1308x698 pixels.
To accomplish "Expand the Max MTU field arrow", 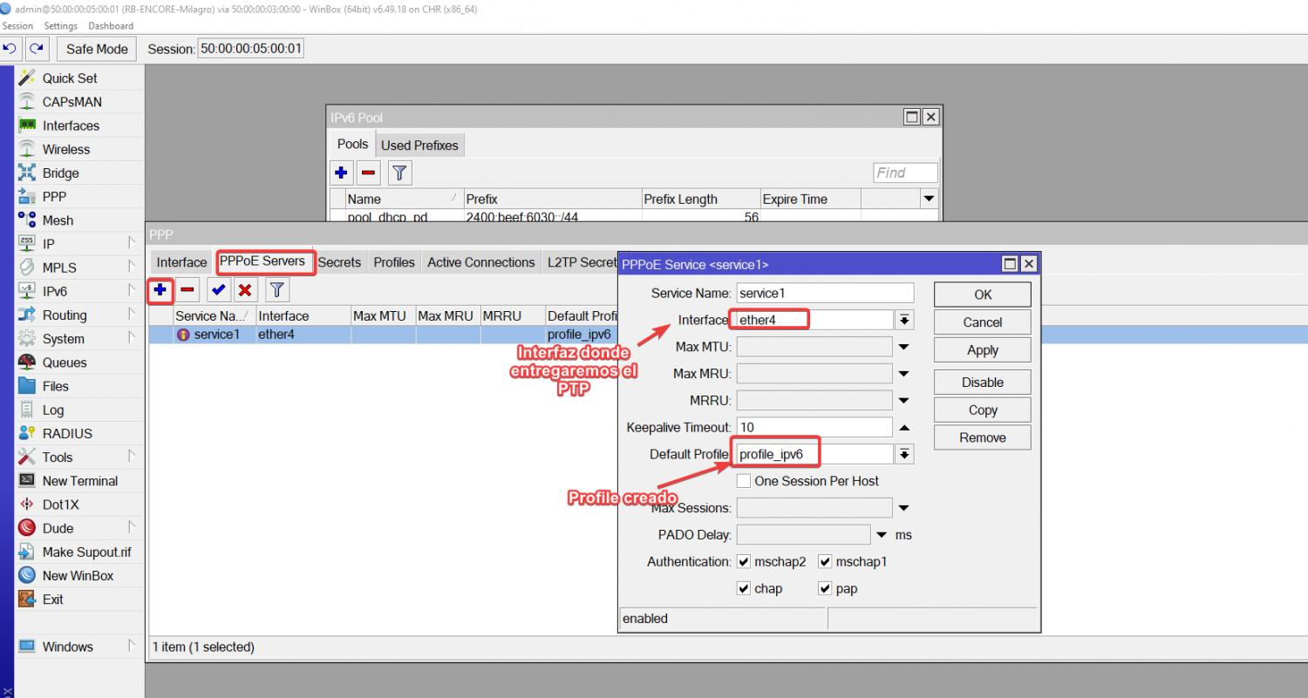I will pos(904,347).
